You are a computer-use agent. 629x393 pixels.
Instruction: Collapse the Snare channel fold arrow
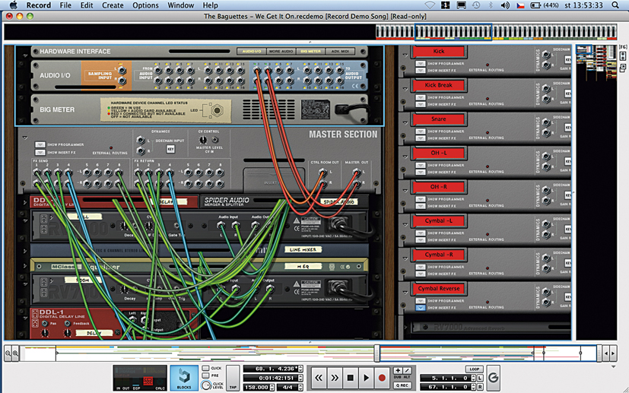[405, 123]
